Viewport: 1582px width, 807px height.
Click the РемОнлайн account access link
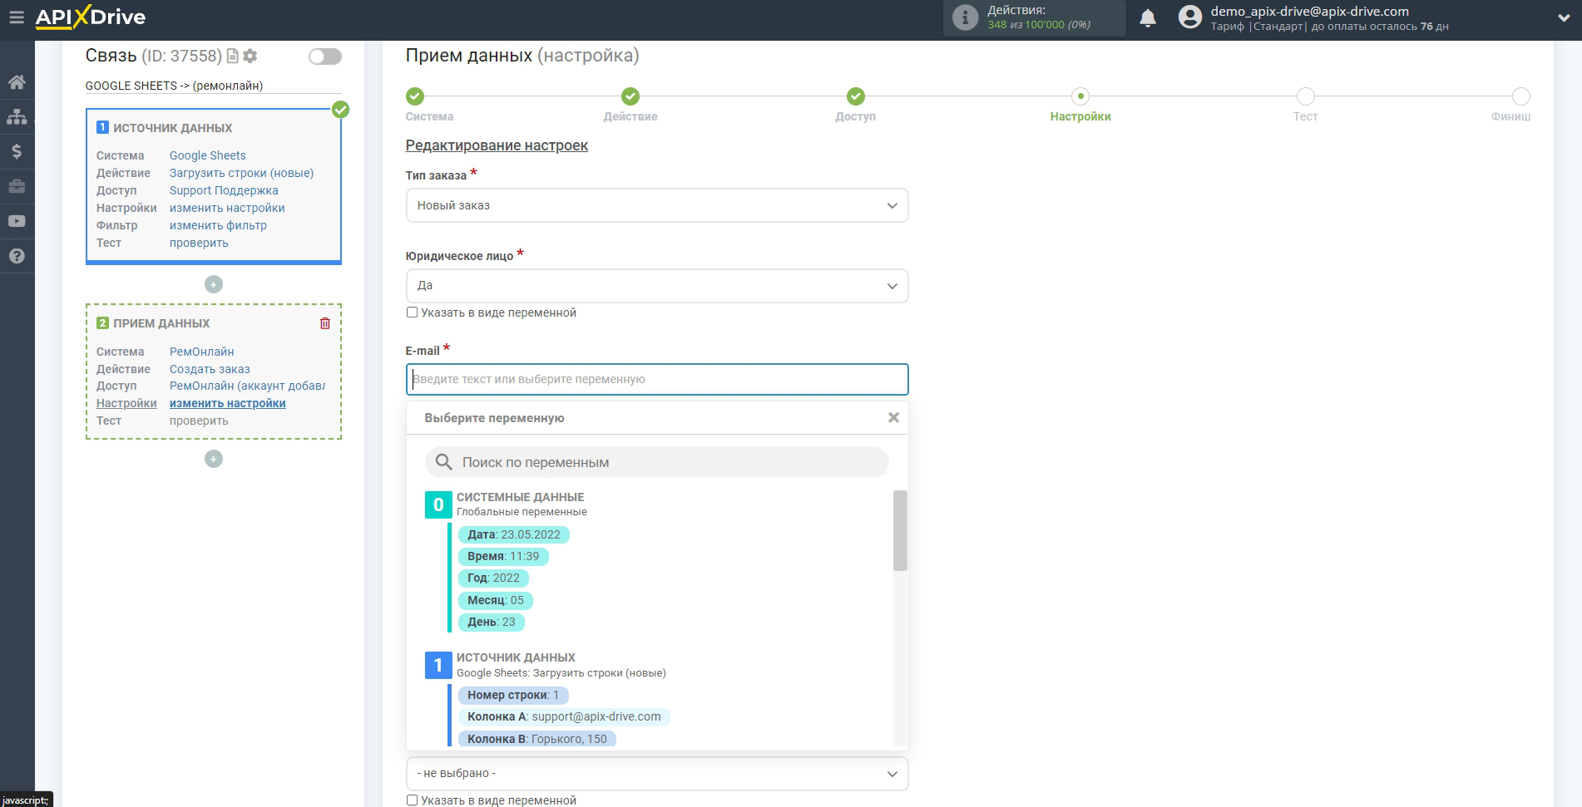[x=247, y=386]
